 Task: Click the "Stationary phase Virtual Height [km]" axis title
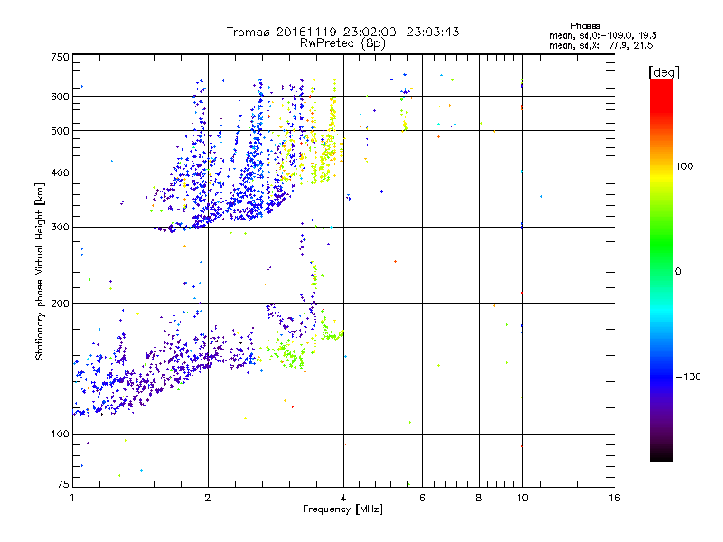[x=39, y=271]
